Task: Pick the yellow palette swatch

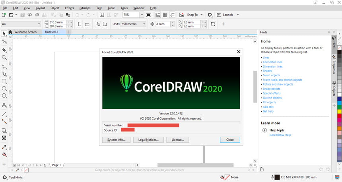Action: tap(339, 111)
